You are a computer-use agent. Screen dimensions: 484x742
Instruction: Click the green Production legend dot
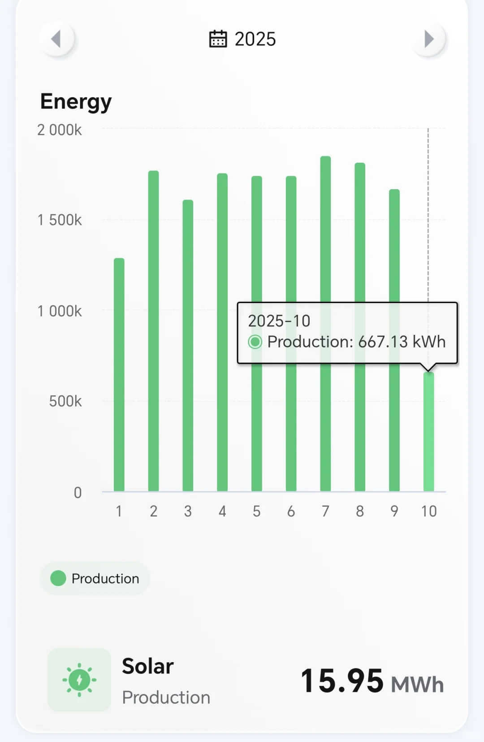(58, 579)
